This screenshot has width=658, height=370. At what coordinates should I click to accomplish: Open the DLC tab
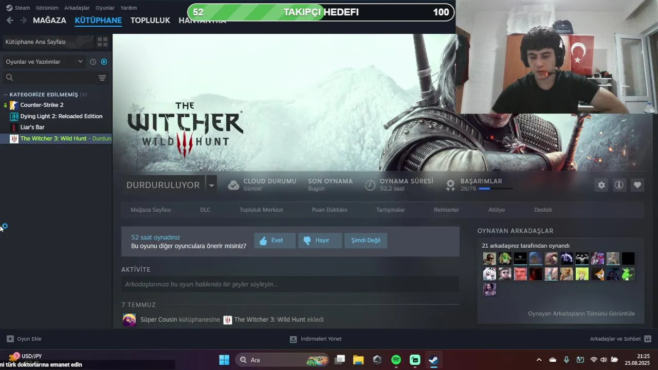pyautogui.click(x=205, y=210)
